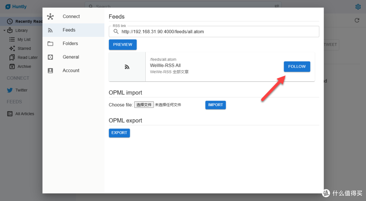Screen dimensions: 366x201
Task: Click the search magnifier in RSS link field
Action: click(x=116, y=32)
